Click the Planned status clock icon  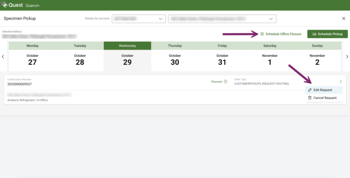[225, 82]
